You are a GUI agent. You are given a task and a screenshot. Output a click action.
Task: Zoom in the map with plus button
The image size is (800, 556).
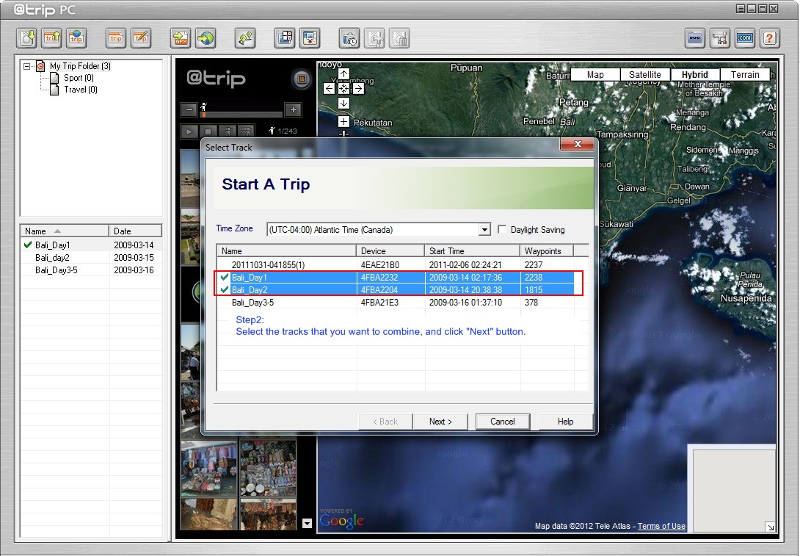344,121
